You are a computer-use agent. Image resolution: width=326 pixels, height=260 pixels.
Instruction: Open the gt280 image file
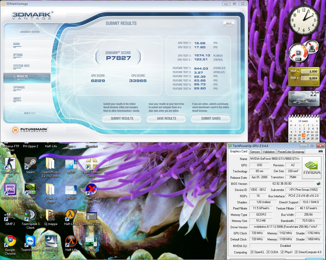pos(71,166)
